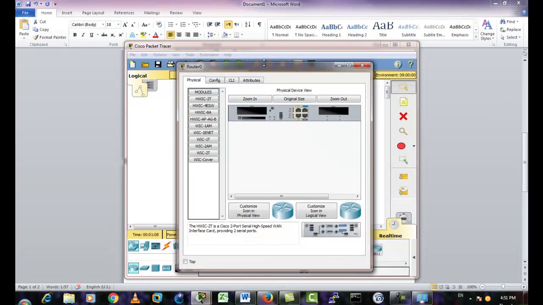Viewport: 543px width, 305px height.
Task: Toggle show paragraph marks
Action: tap(259, 25)
